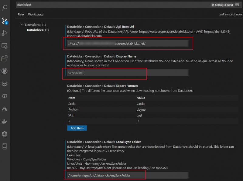Click the GitHub icon in the activity bar
The width and height of the screenshot is (243, 181).
pyautogui.click(x=5, y=71)
